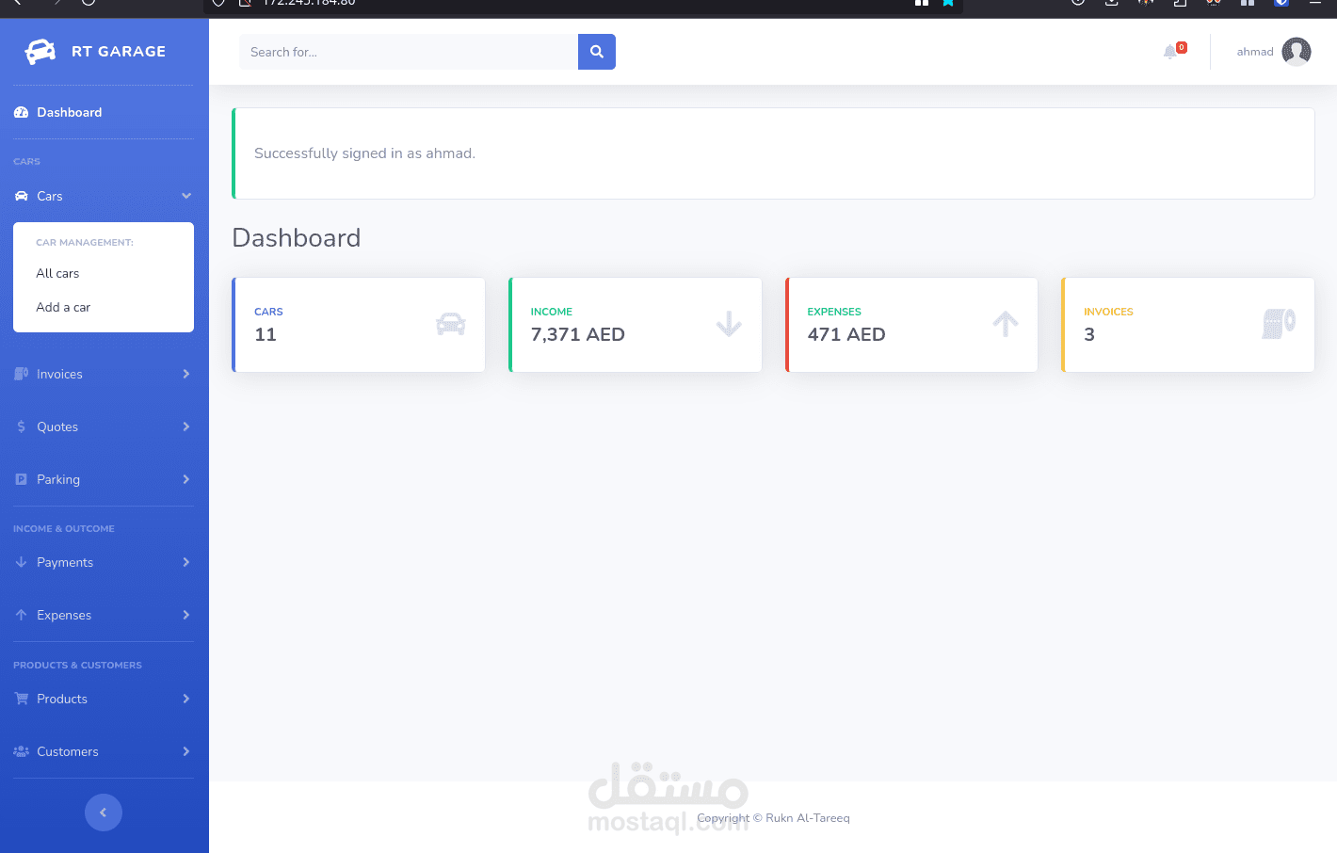
Task: Open the Payments sidebar item
Action: coord(104,562)
